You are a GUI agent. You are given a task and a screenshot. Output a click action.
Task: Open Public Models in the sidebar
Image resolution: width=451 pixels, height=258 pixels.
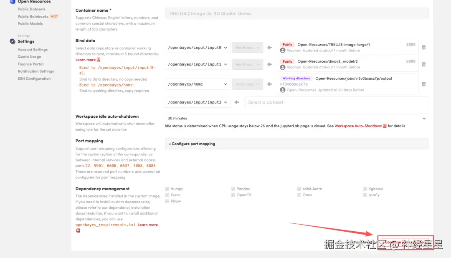pyautogui.click(x=30, y=23)
